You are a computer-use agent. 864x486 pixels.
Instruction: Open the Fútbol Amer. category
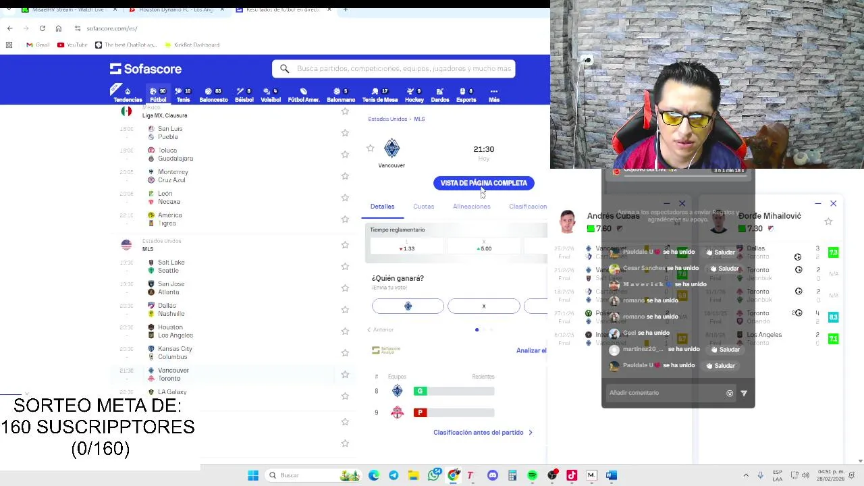pyautogui.click(x=304, y=94)
